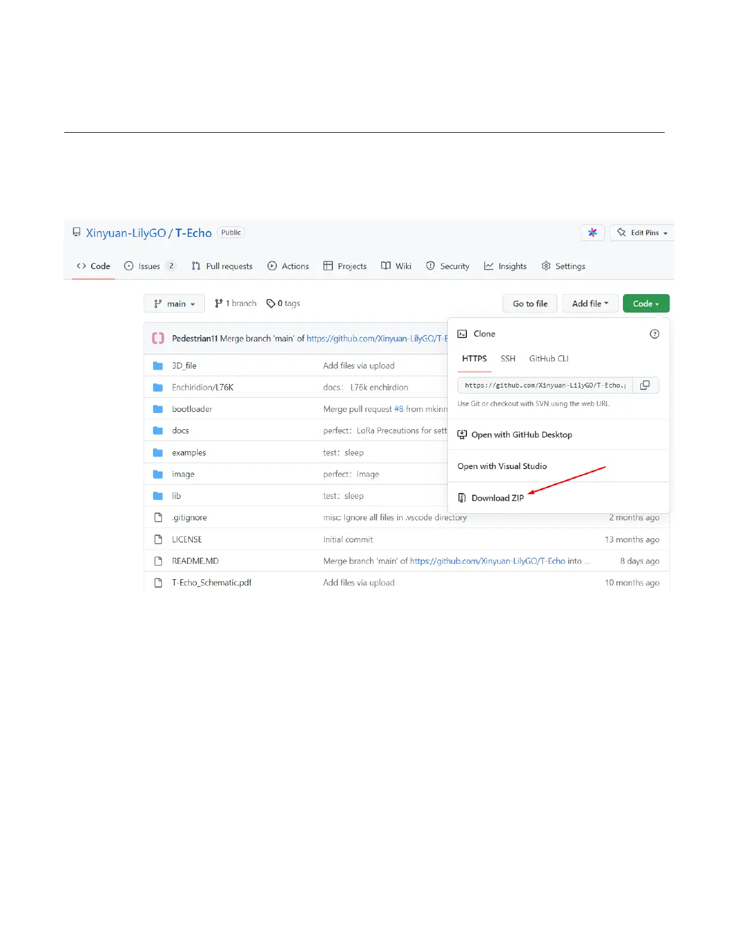Click the folder icon next to bootloader

click(x=158, y=409)
